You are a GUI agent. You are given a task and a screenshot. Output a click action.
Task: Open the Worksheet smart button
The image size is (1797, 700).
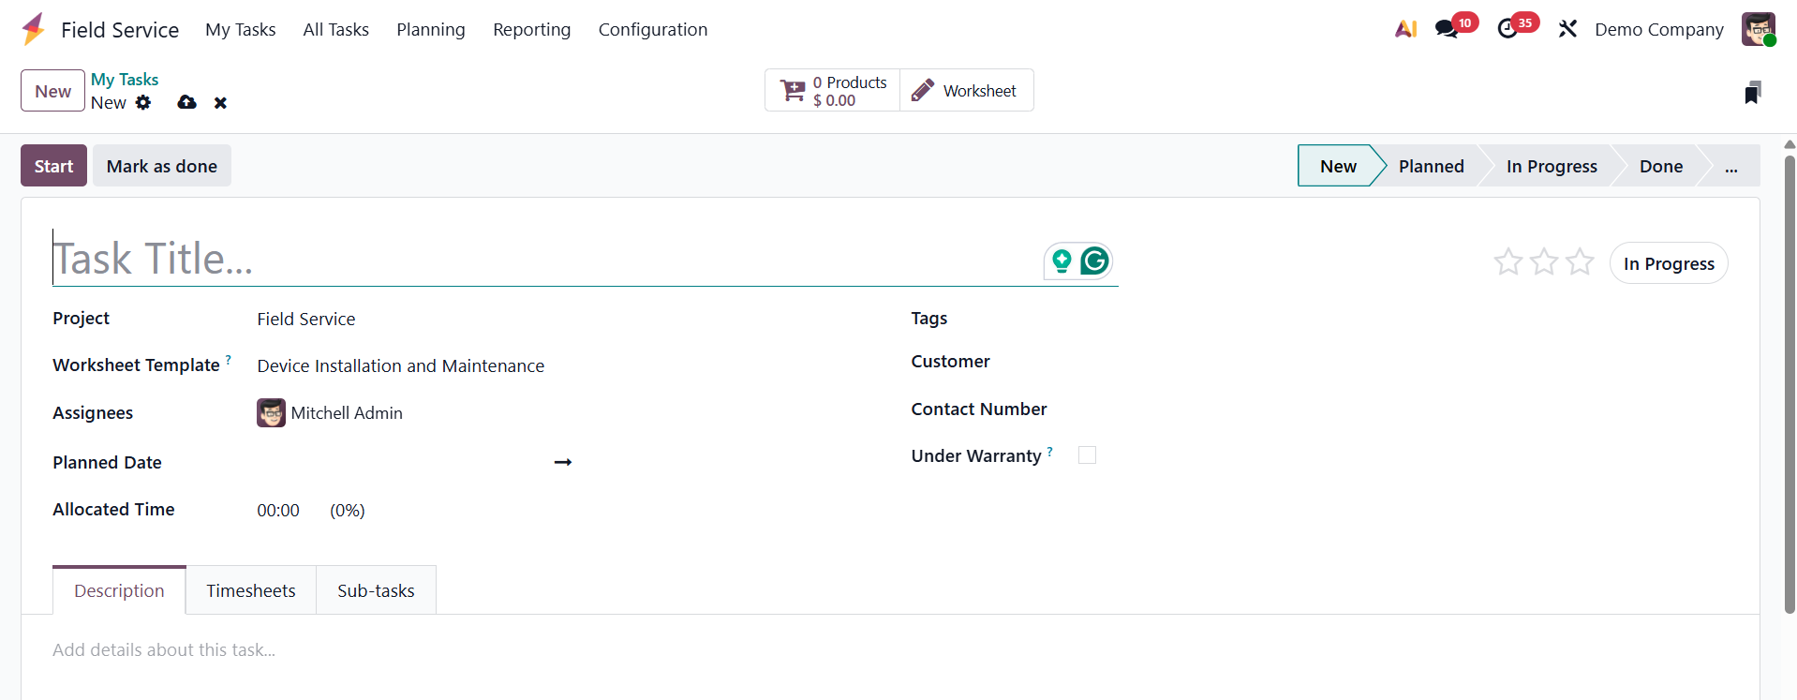(x=966, y=91)
